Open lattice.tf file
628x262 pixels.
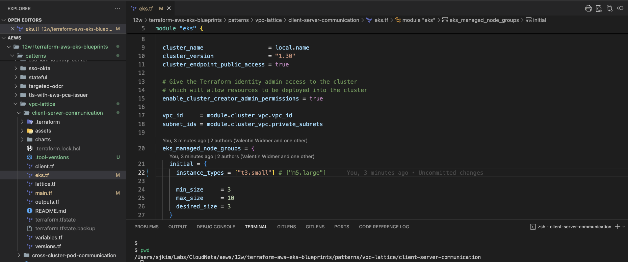[x=45, y=184]
